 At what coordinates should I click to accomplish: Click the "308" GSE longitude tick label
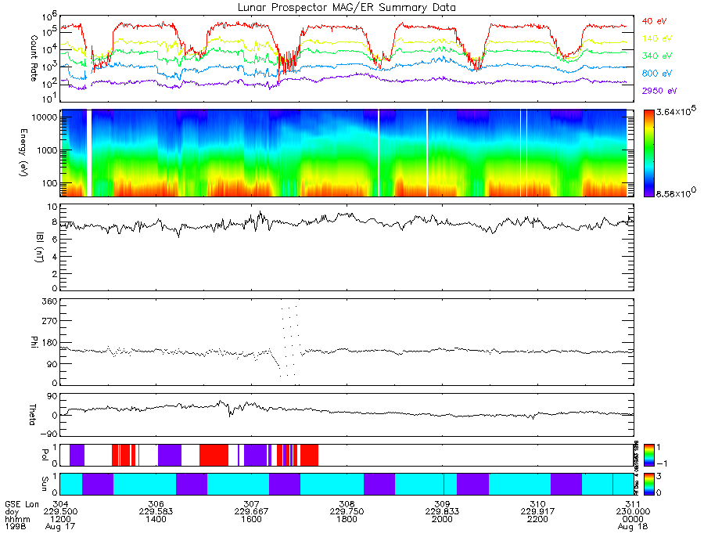tap(347, 504)
